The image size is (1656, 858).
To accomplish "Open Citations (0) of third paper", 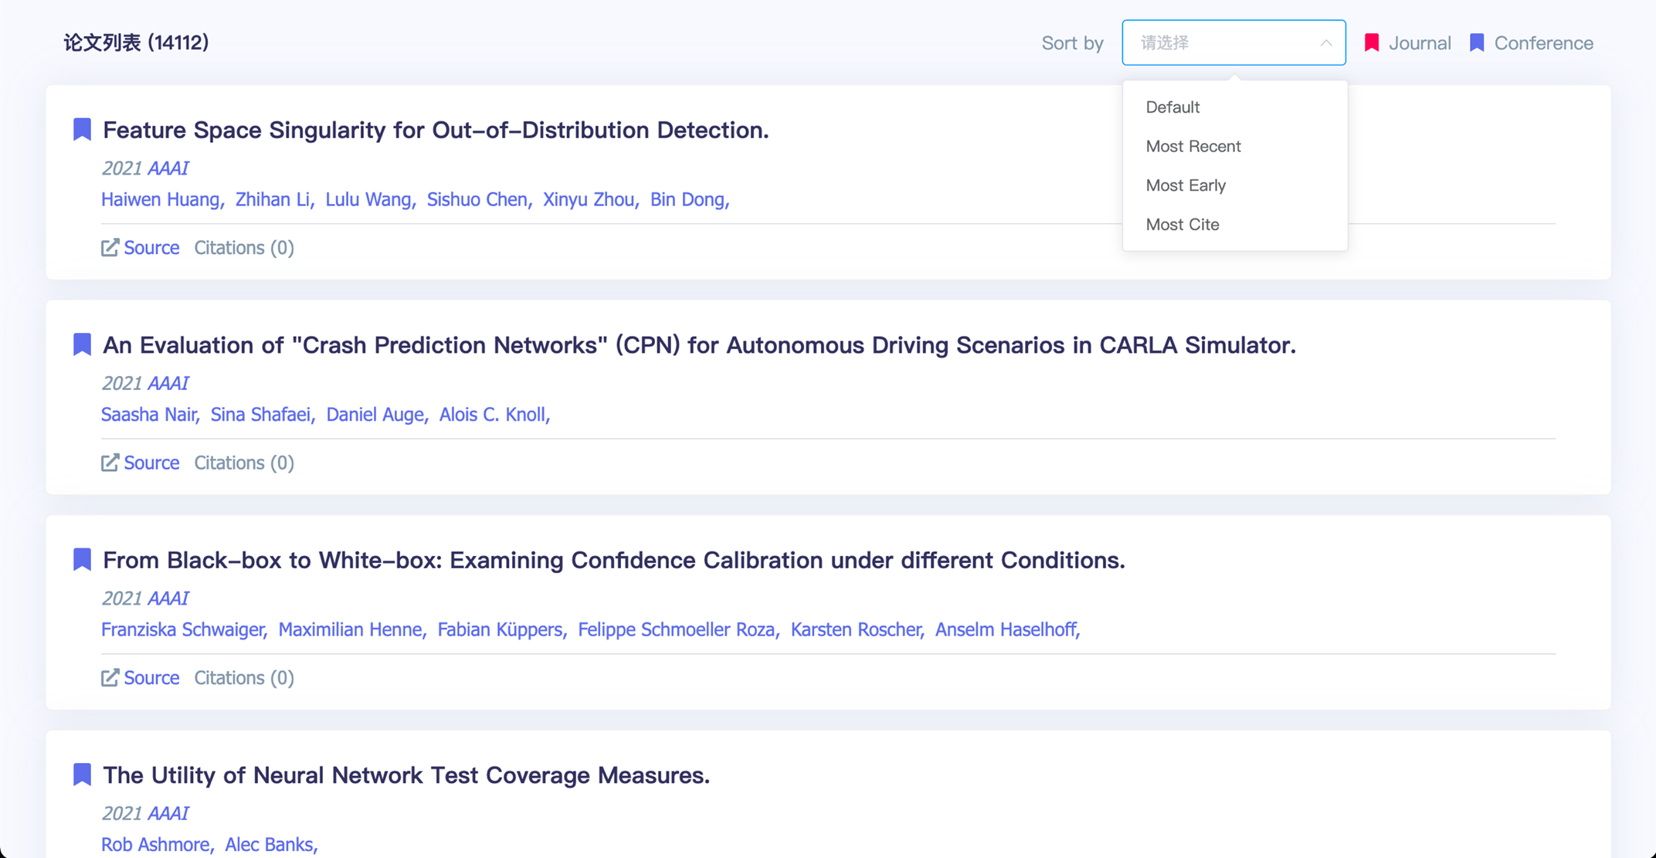I will pos(244,677).
